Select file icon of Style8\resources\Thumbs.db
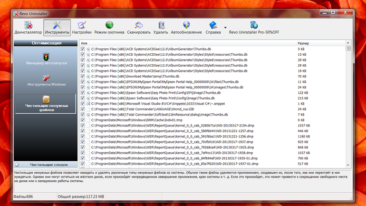 point(88,65)
